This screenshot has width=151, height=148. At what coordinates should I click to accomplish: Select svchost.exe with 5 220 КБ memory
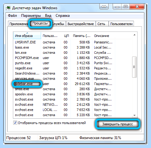24,115
